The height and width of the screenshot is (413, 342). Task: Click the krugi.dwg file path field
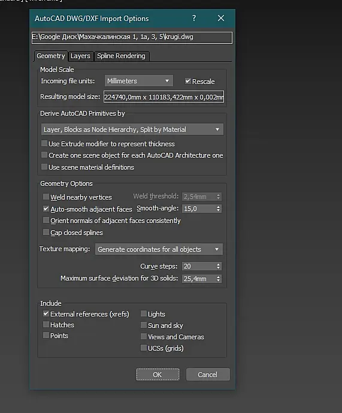click(x=132, y=37)
